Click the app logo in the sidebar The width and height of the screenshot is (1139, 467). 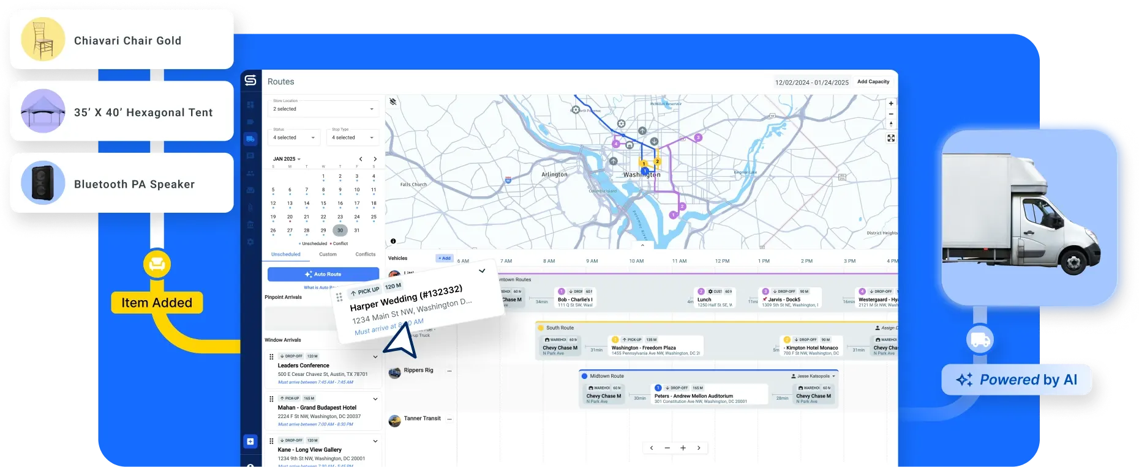click(250, 80)
